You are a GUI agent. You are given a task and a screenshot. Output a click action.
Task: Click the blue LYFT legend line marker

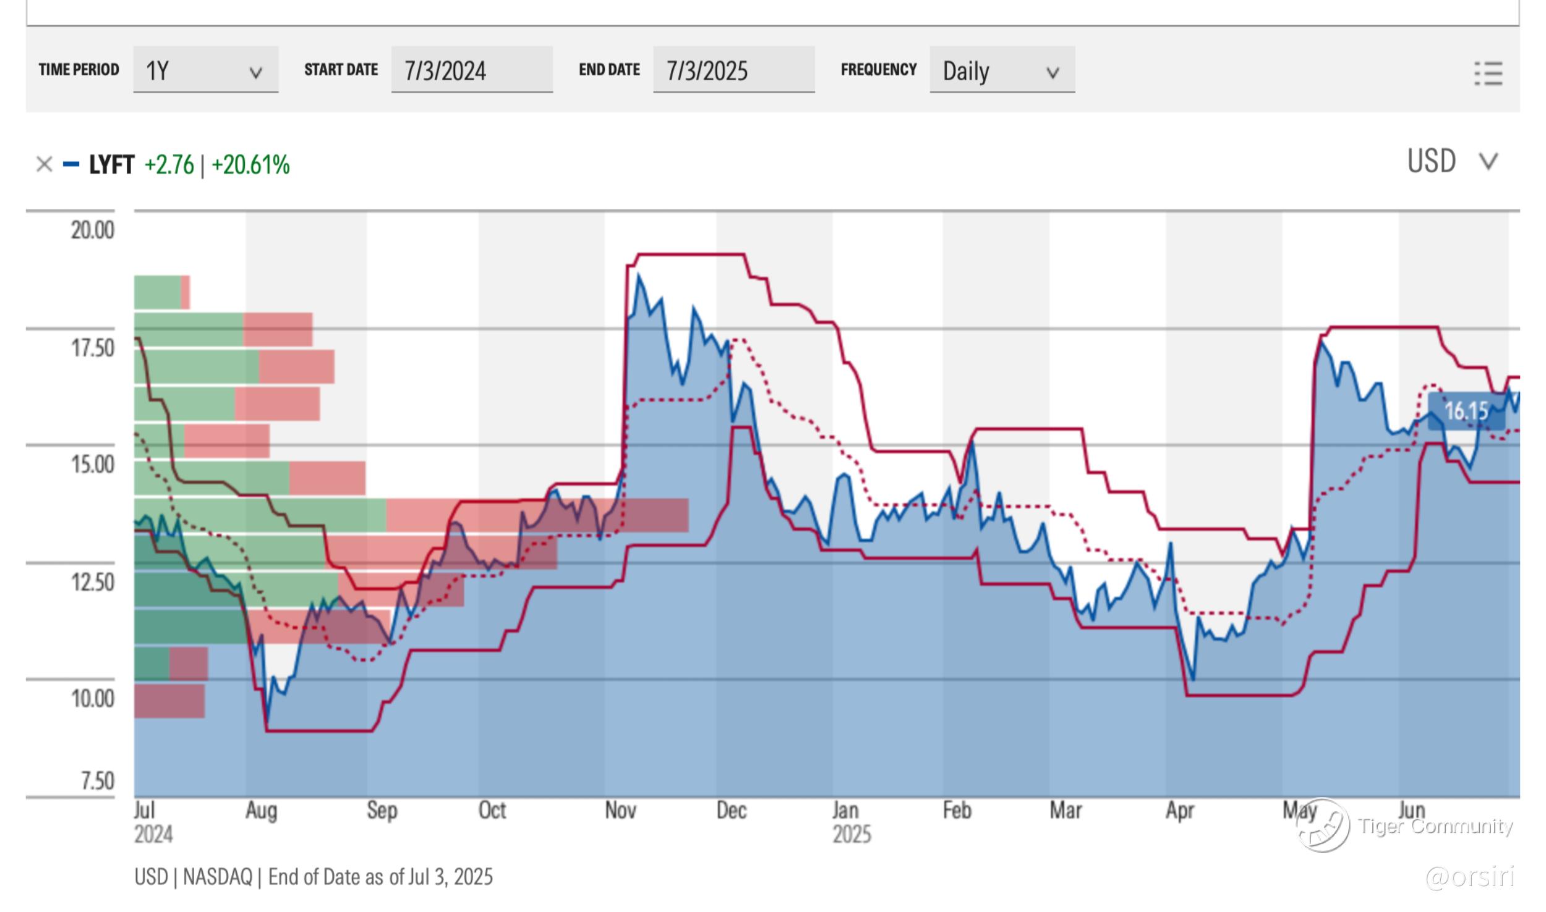click(71, 164)
